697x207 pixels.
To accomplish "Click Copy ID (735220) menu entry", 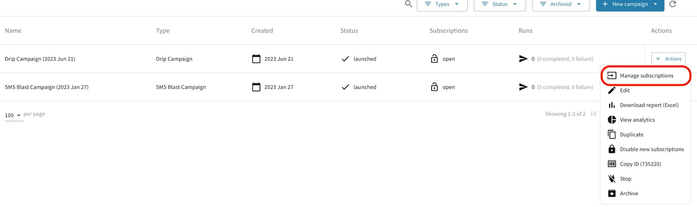I will pos(640,164).
